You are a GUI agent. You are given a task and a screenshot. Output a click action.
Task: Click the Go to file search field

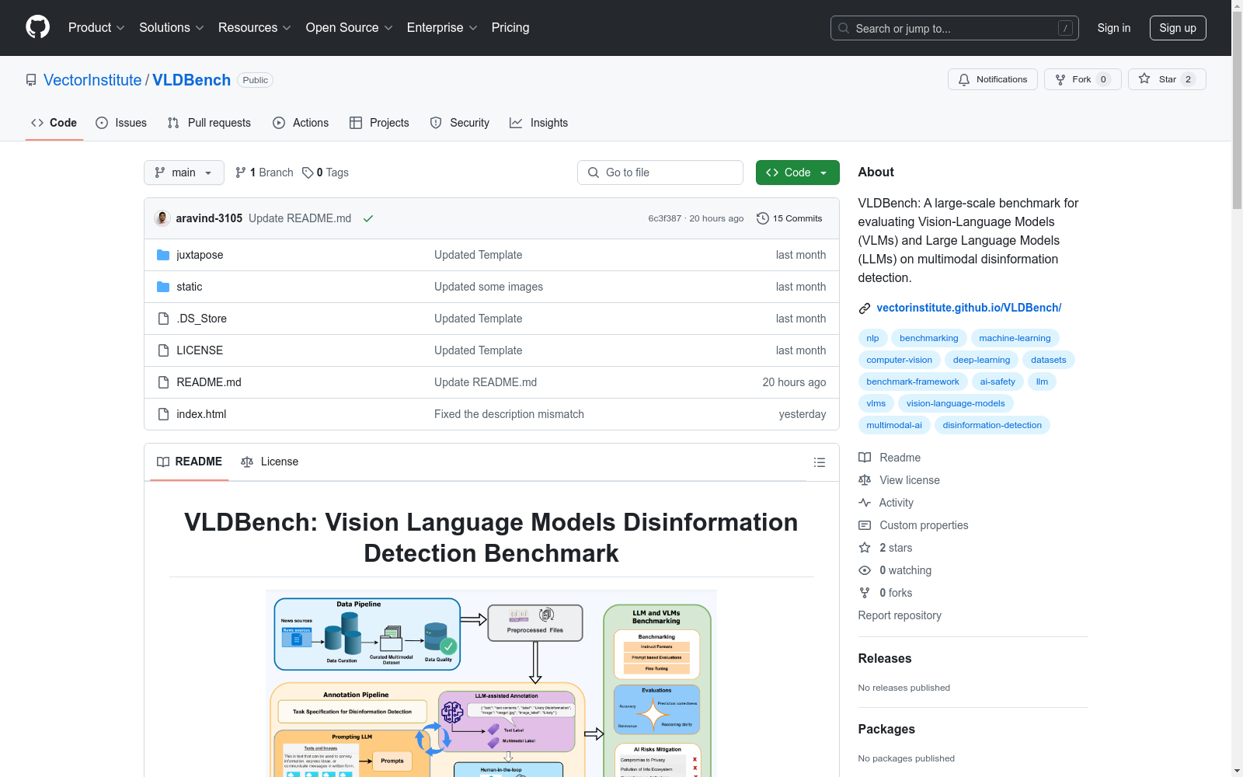(660, 172)
